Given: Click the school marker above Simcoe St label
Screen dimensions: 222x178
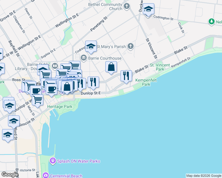Looking at the screenshot, I should pos(14,122).
